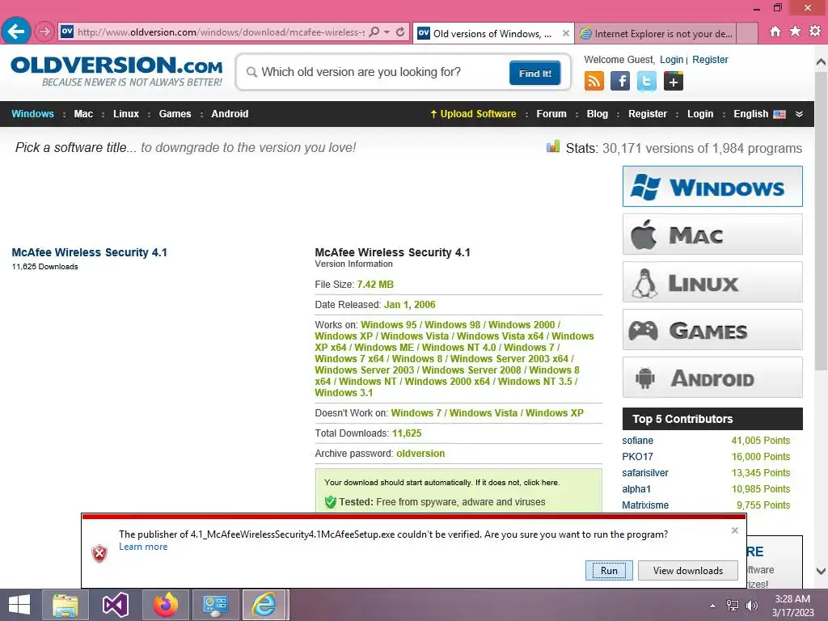Click the browser Forward arrow button
The image size is (828, 621).
tap(44, 32)
